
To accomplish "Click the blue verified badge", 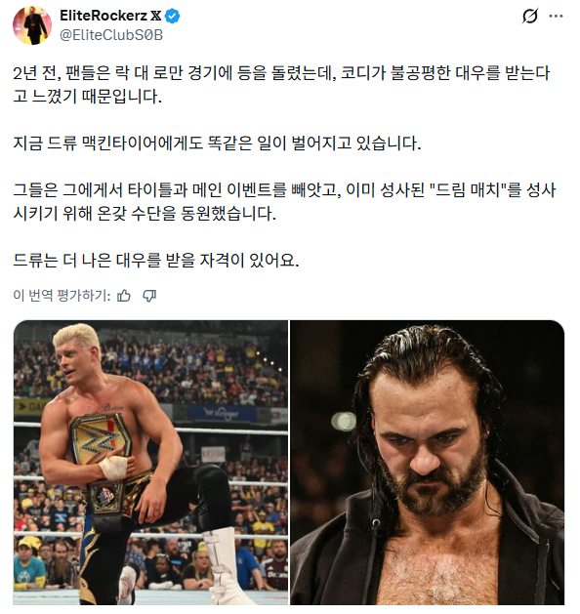I will [x=172, y=16].
